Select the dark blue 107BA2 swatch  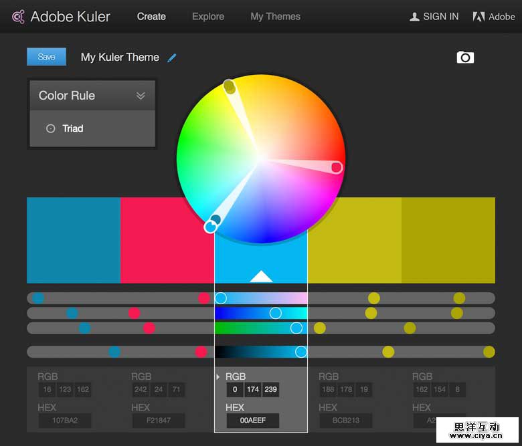(74, 240)
